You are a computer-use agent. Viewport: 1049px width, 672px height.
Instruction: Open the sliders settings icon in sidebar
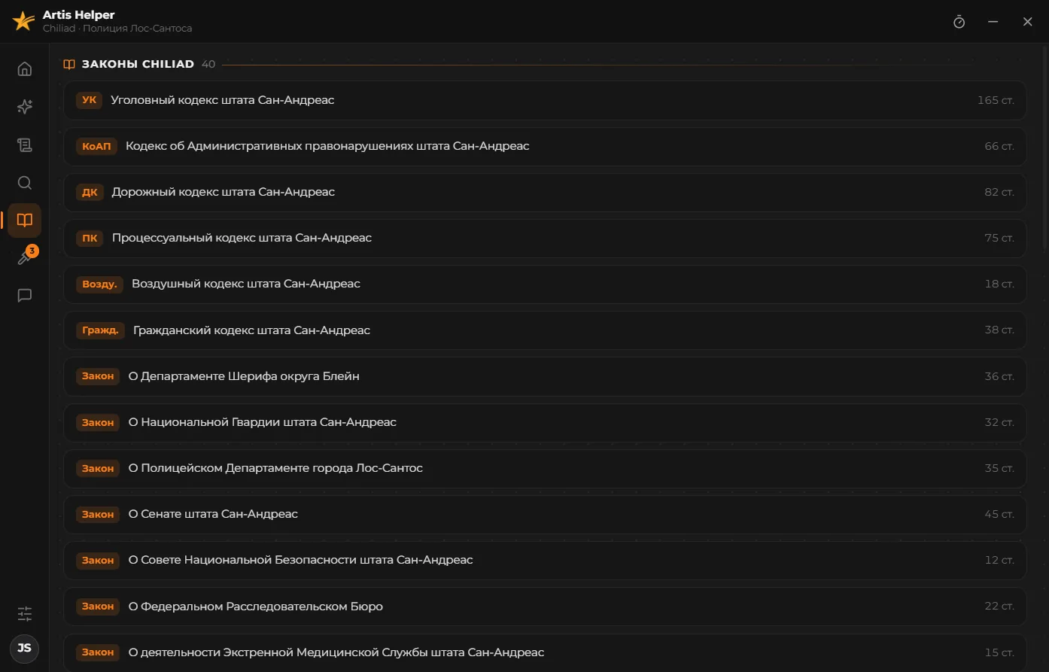tap(25, 613)
